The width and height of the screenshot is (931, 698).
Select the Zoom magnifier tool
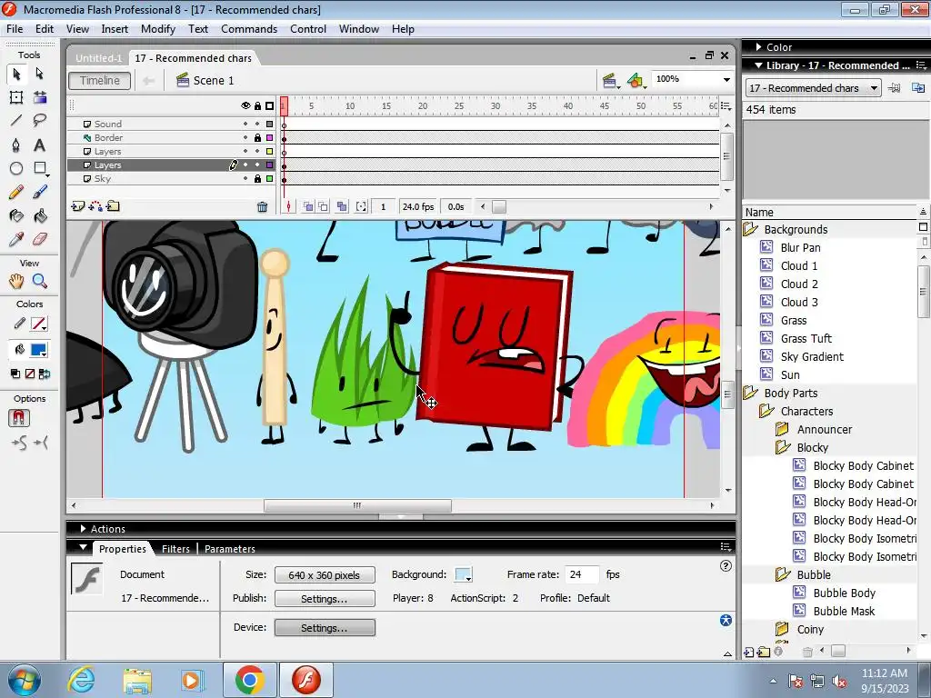click(x=40, y=281)
